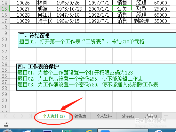Select birth date cell 1964/3/15
The height and width of the screenshot is (132, 176).
coord(71,21)
